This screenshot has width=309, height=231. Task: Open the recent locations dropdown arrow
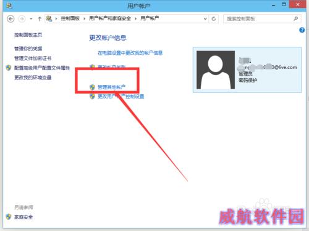point(31,19)
